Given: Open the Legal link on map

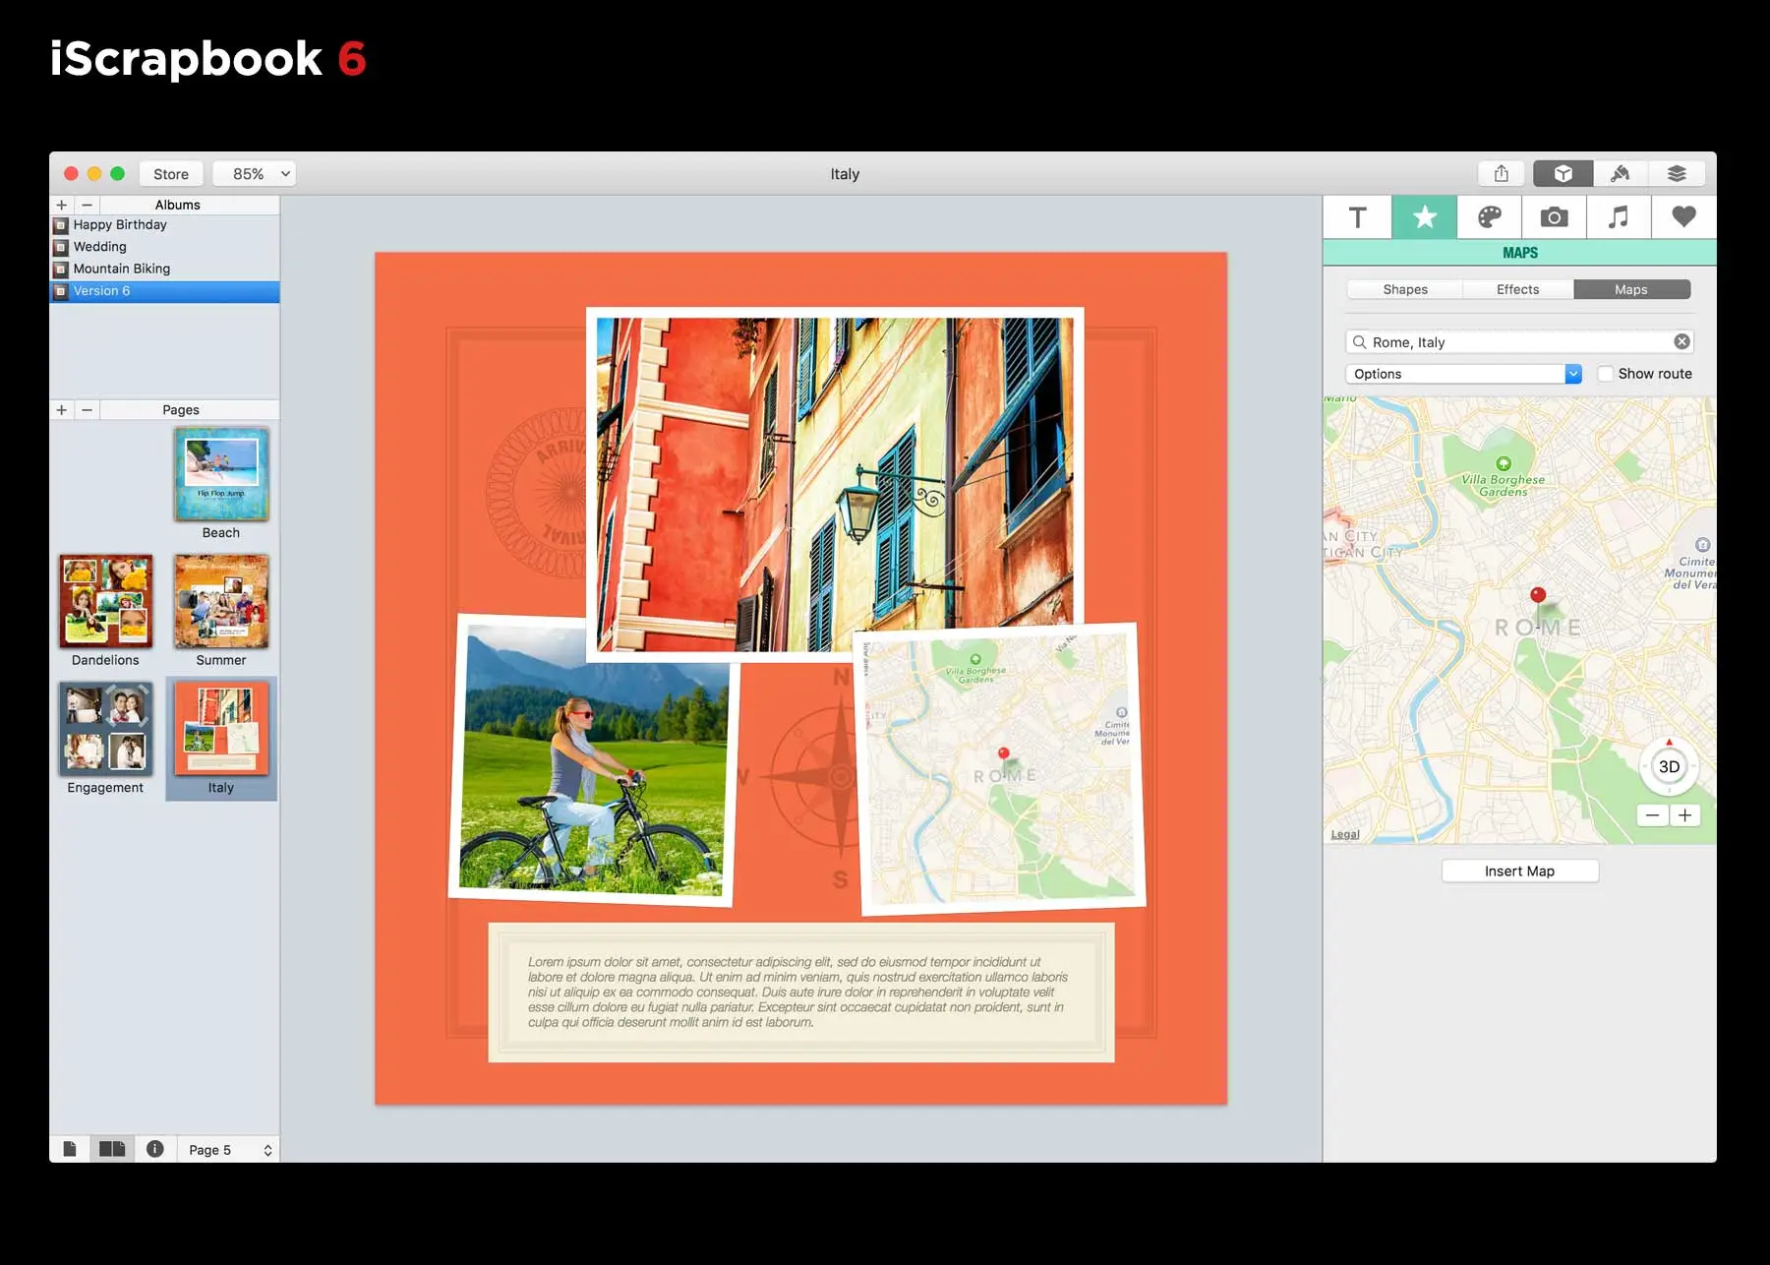Looking at the screenshot, I should click(x=1345, y=834).
